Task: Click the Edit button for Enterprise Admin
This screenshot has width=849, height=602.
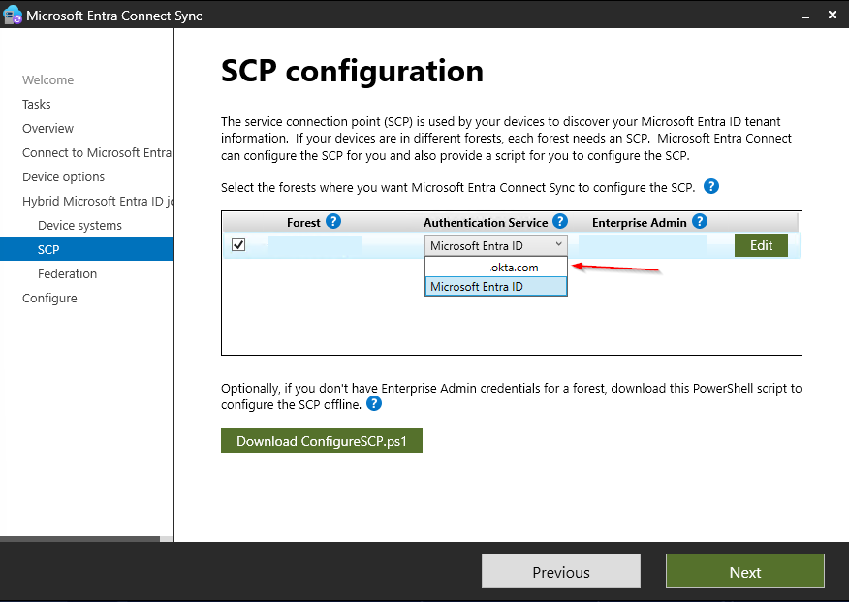Action: point(761,245)
